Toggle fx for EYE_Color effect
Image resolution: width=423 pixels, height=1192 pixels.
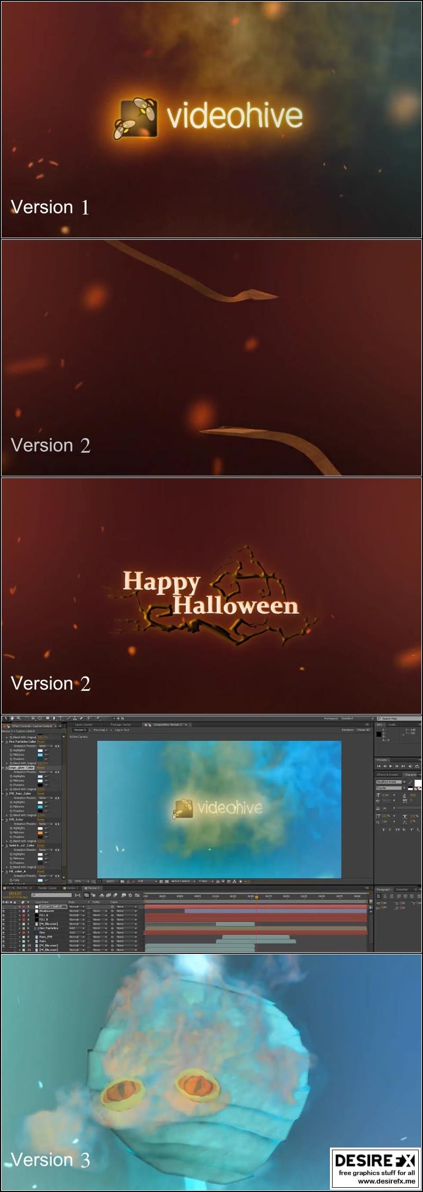(6, 819)
